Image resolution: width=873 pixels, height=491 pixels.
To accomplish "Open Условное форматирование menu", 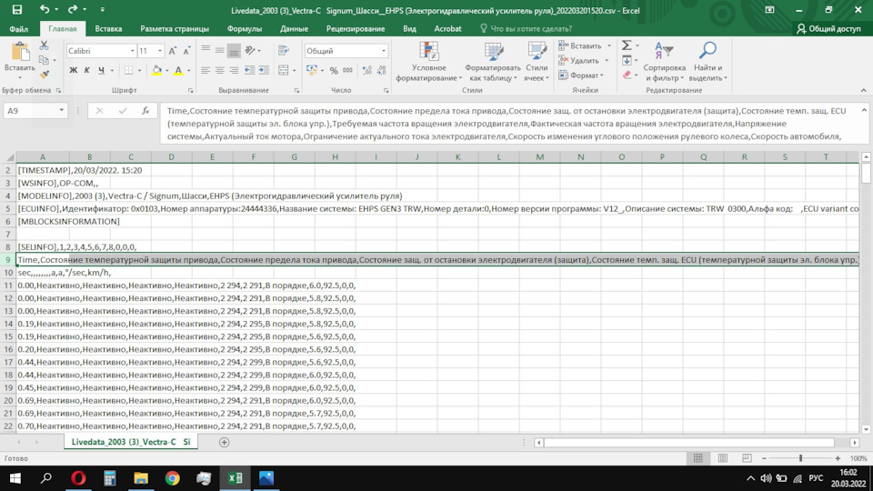I will (428, 61).
